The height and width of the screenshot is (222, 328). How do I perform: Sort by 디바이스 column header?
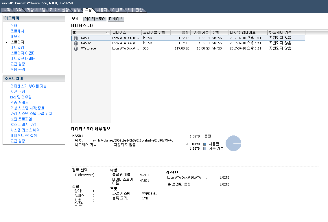(x=126, y=32)
